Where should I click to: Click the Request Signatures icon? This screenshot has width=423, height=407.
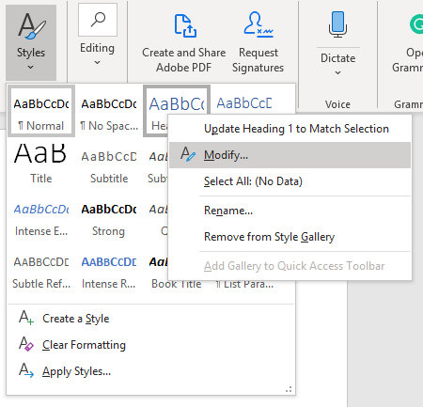point(258,23)
